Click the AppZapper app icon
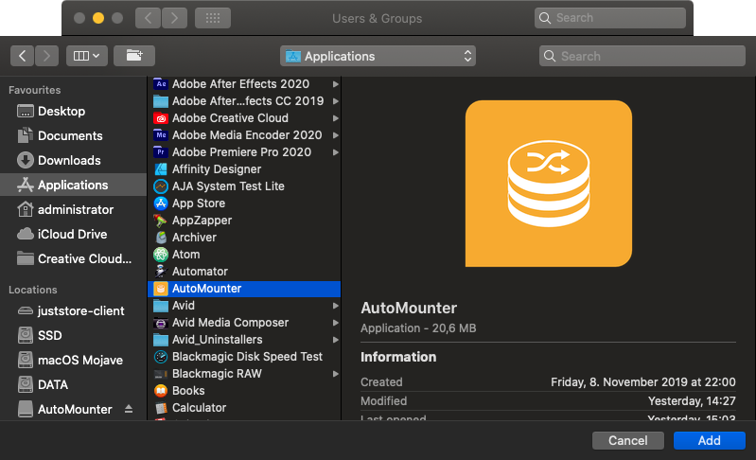Image resolution: width=756 pixels, height=460 pixels. point(161,221)
